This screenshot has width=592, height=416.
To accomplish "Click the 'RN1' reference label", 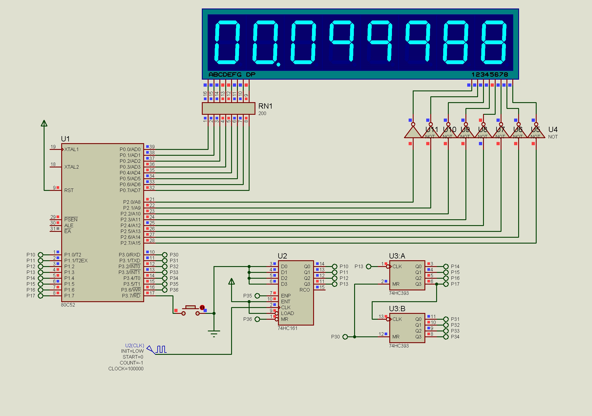I will (265, 106).
